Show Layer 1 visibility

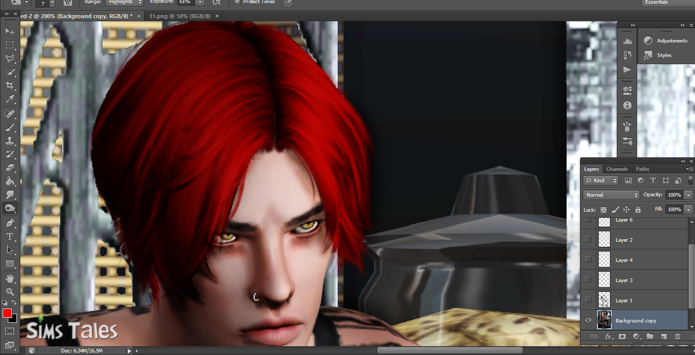click(x=588, y=300)
